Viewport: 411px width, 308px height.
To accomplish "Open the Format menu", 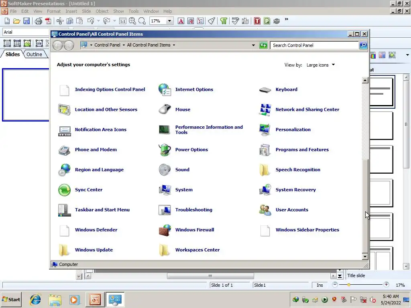I will 54,11.
